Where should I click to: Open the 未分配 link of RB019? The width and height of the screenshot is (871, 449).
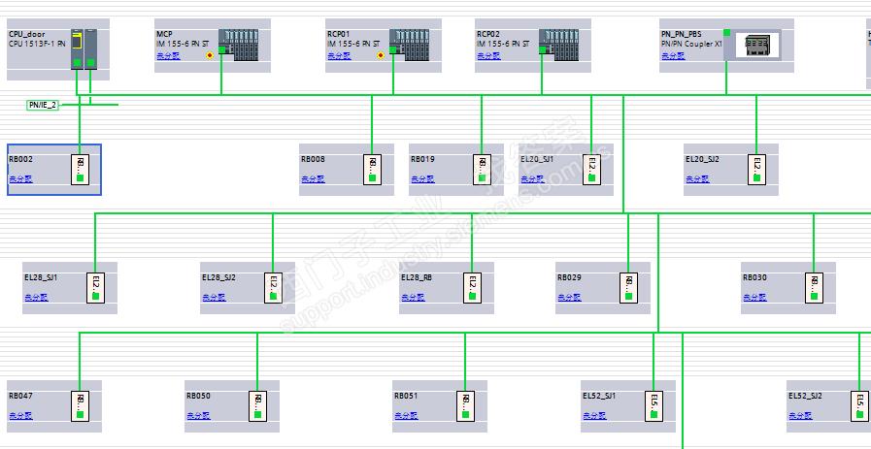tap(422, 179)
